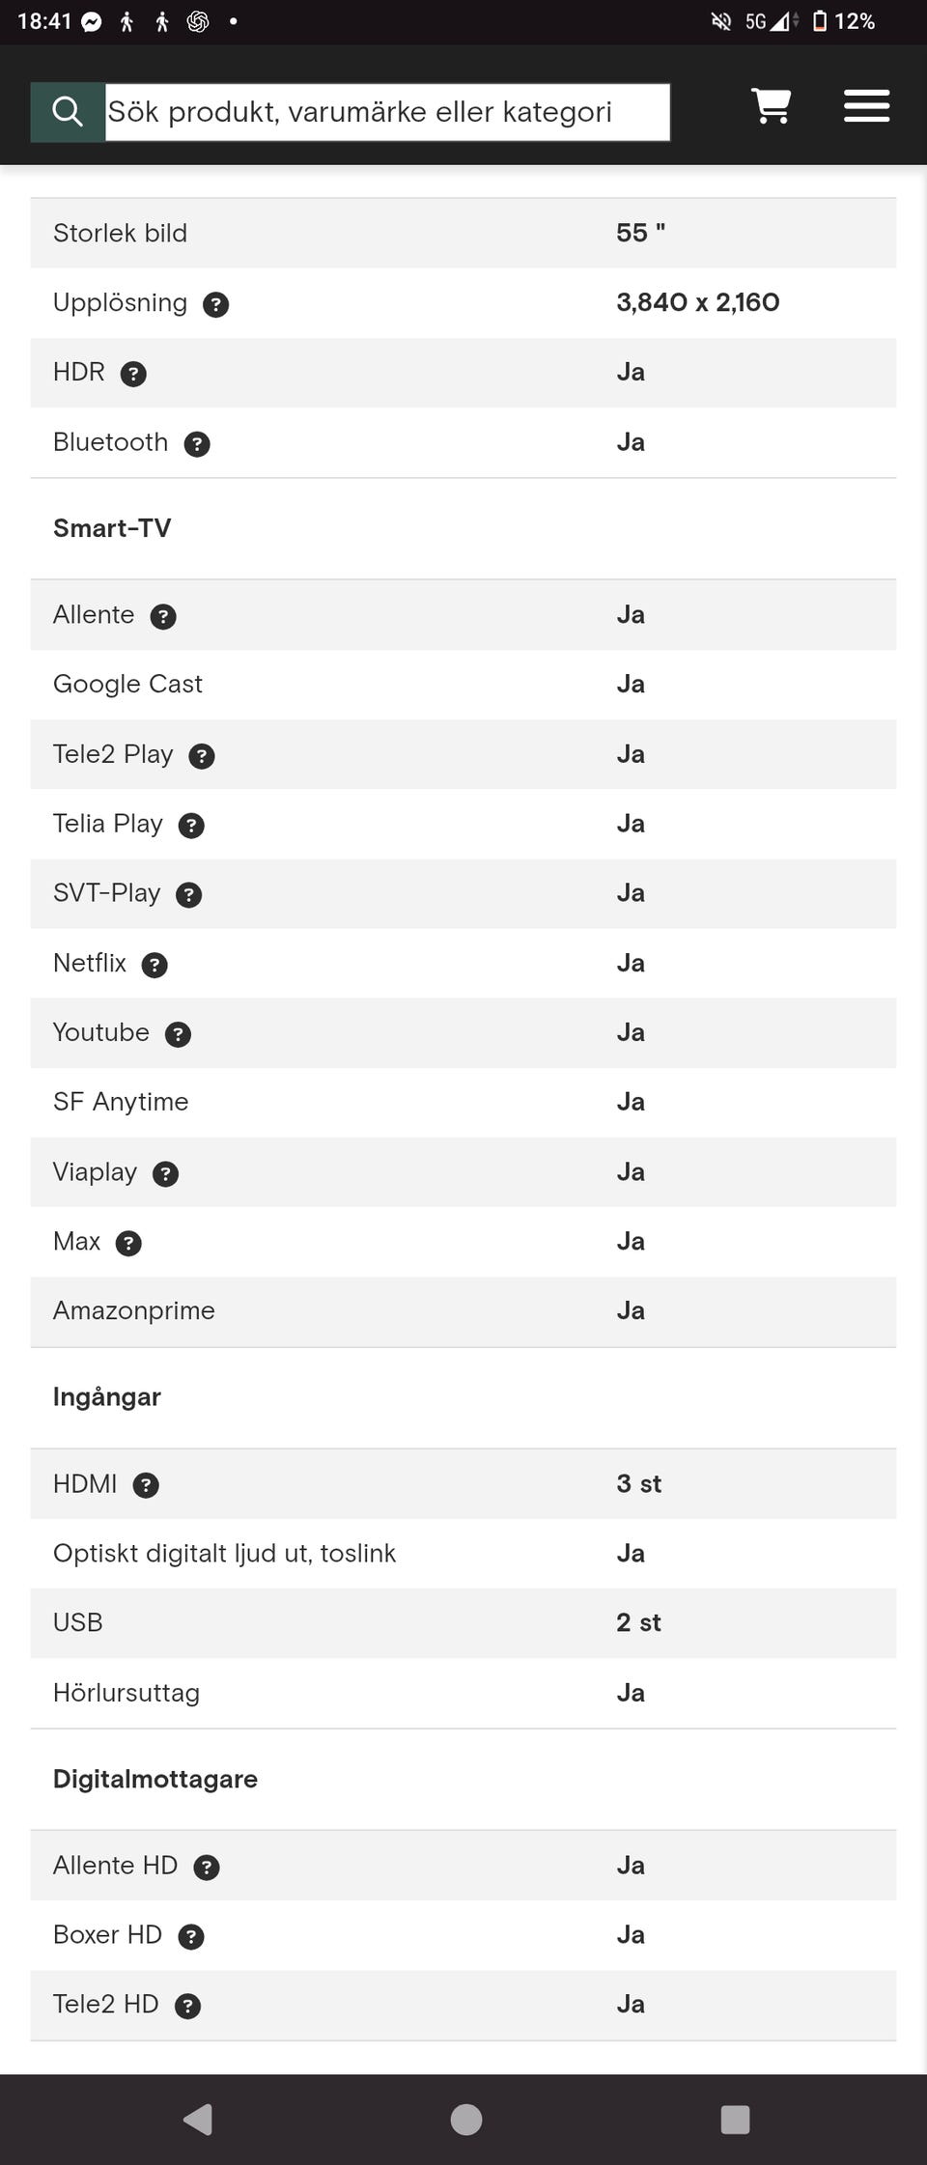Image resolution: width=927 pixels, height=2165 pixels.
Task: Show info about Allente
Action: 163,617
